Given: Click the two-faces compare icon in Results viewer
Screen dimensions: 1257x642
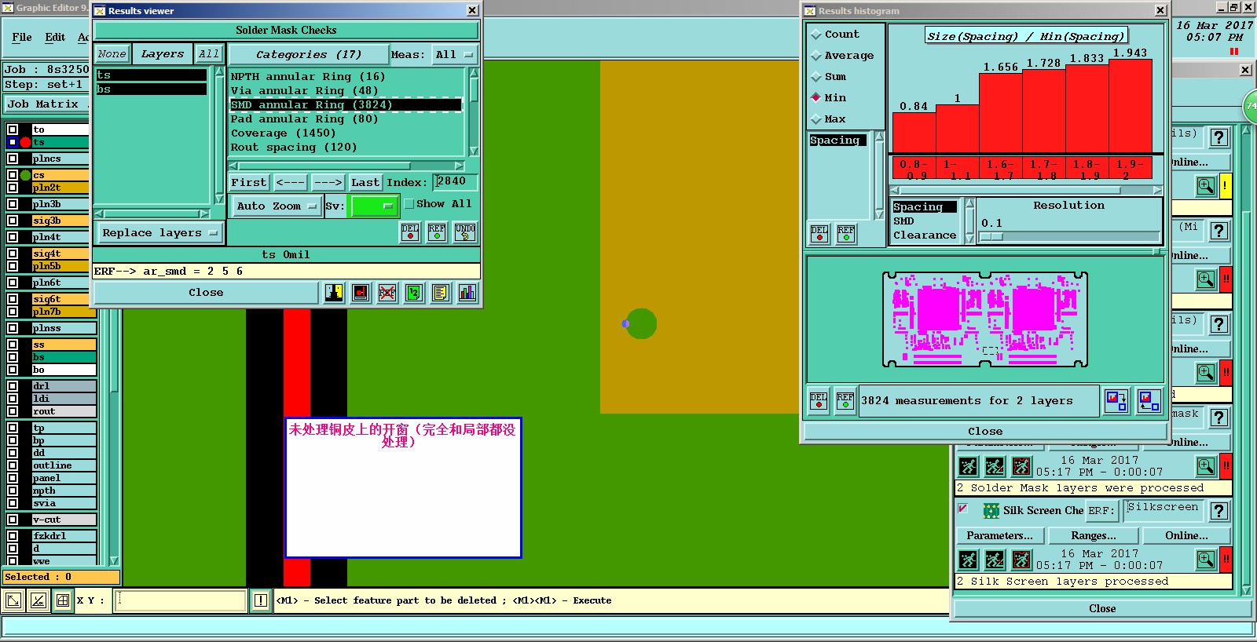Looking at the screenshot, I should 335,293.
